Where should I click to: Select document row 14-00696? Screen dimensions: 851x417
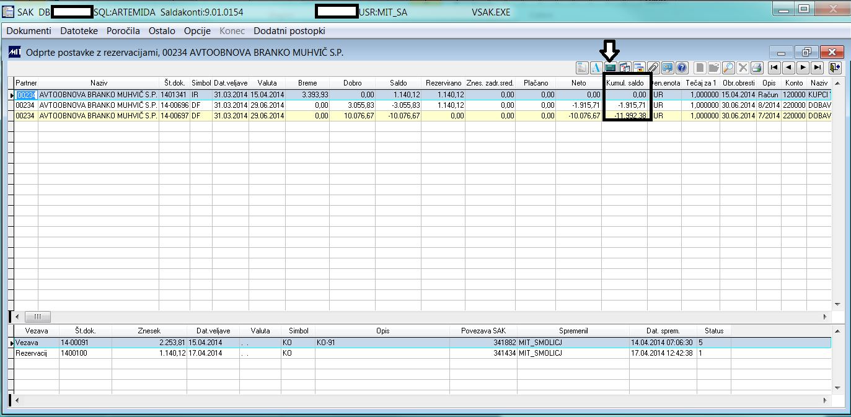tap(423, 105)
